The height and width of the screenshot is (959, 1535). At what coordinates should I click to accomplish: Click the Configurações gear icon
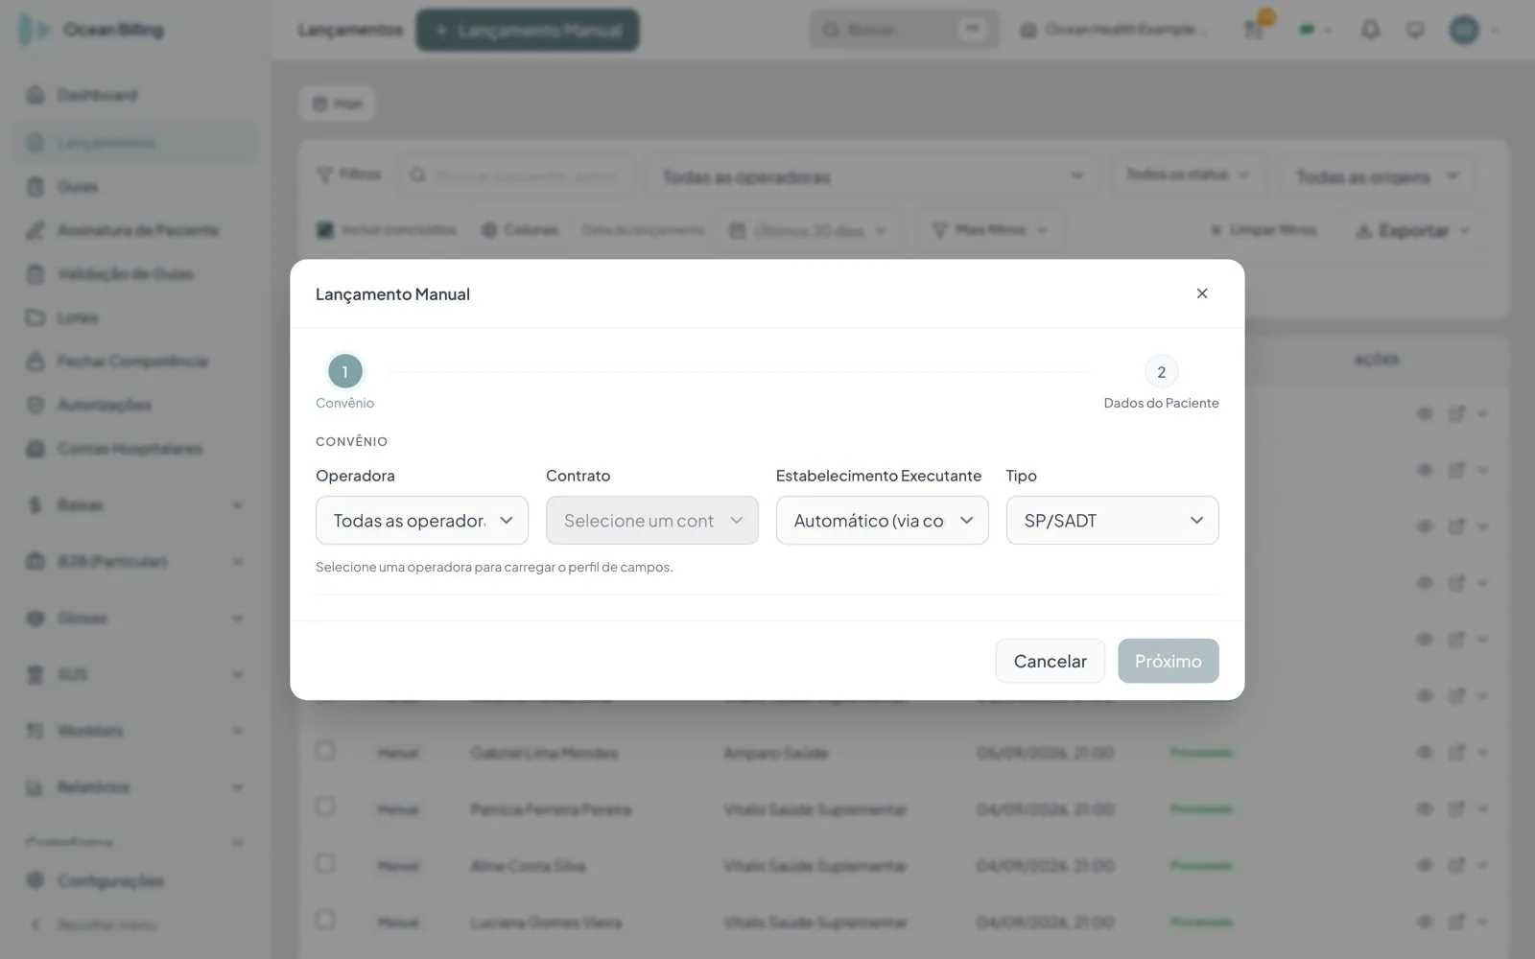(x=35, y=880)
